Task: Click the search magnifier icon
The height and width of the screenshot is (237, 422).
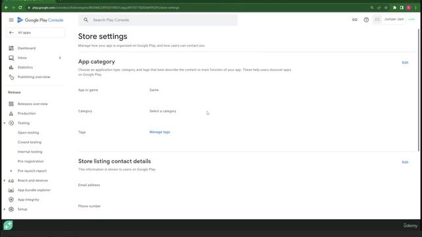Action: [86, 20]
